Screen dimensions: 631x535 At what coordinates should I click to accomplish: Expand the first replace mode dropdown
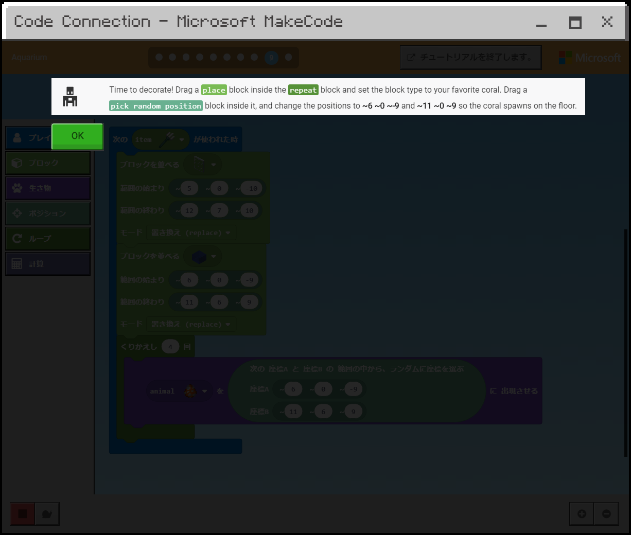[192, 233]
